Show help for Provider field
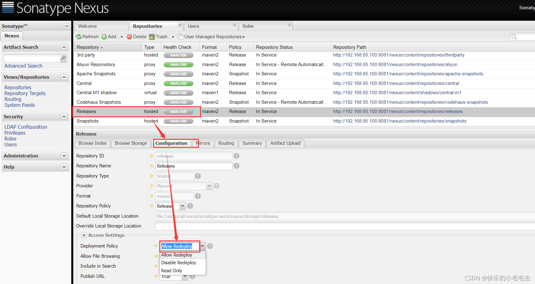This screenshot has height=284, width=535. pyautogui.click(x=217, y=186)
